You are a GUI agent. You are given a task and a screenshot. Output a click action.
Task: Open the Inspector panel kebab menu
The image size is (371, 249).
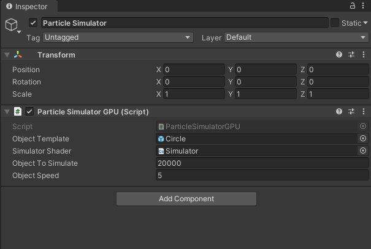point(364,6)
